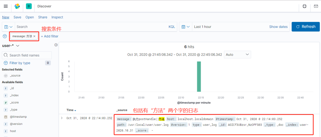Collapse the fields sidebar arrow
321x137 pixels.
[56, 45]
